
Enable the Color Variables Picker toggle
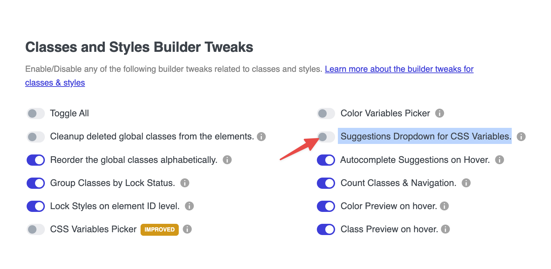[x=326, y=113]
